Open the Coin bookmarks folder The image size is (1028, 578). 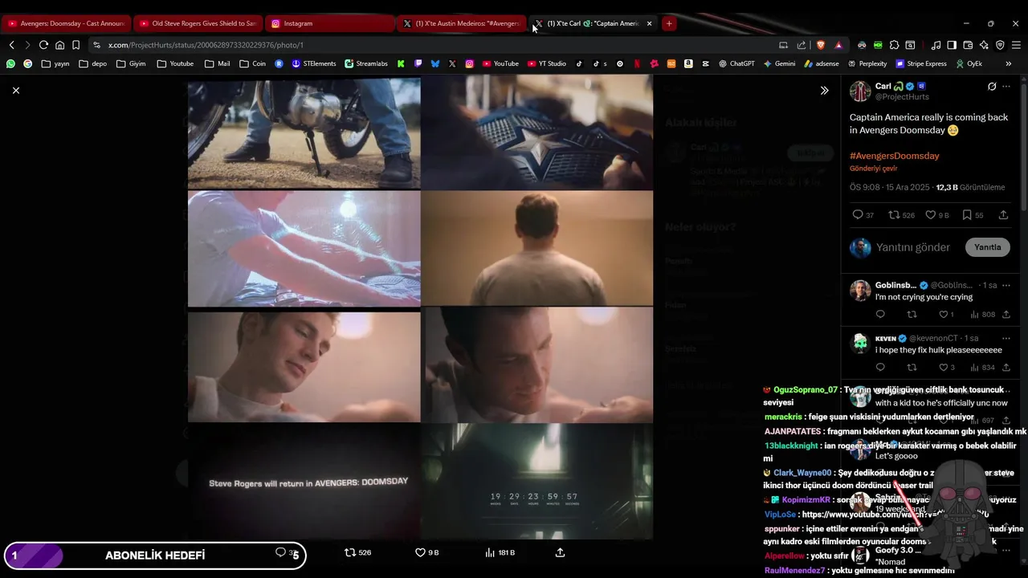pos(252,63)
